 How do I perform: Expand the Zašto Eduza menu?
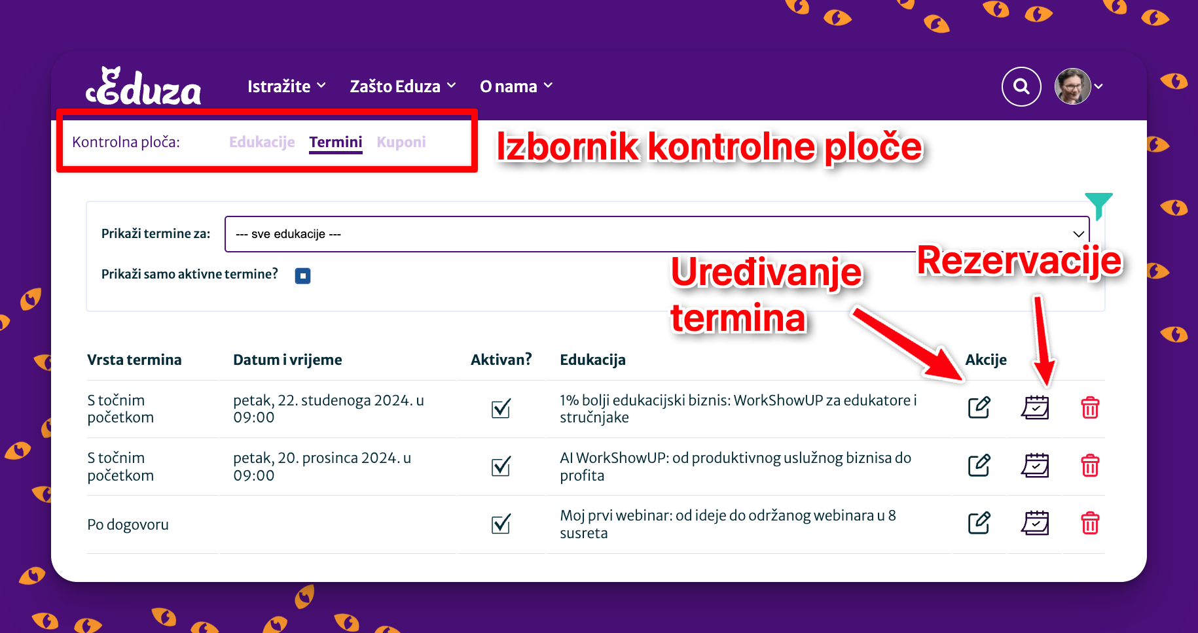coord(403,86)
